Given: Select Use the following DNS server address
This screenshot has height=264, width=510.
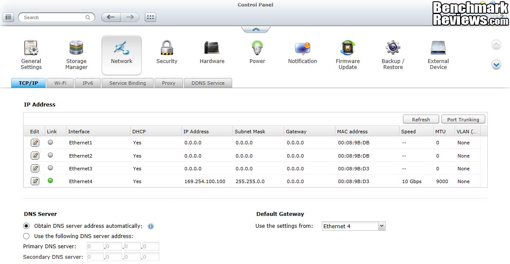Looking at the screenshot, I should coord(26,236).
